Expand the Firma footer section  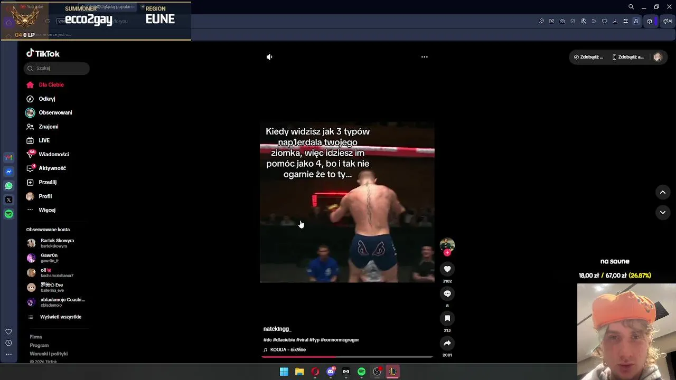(x=36, y=337)
